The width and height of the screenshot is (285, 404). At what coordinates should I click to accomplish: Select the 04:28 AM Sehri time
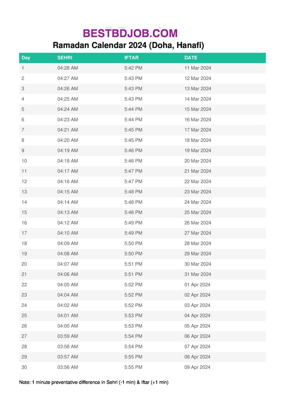pos(67,68)
